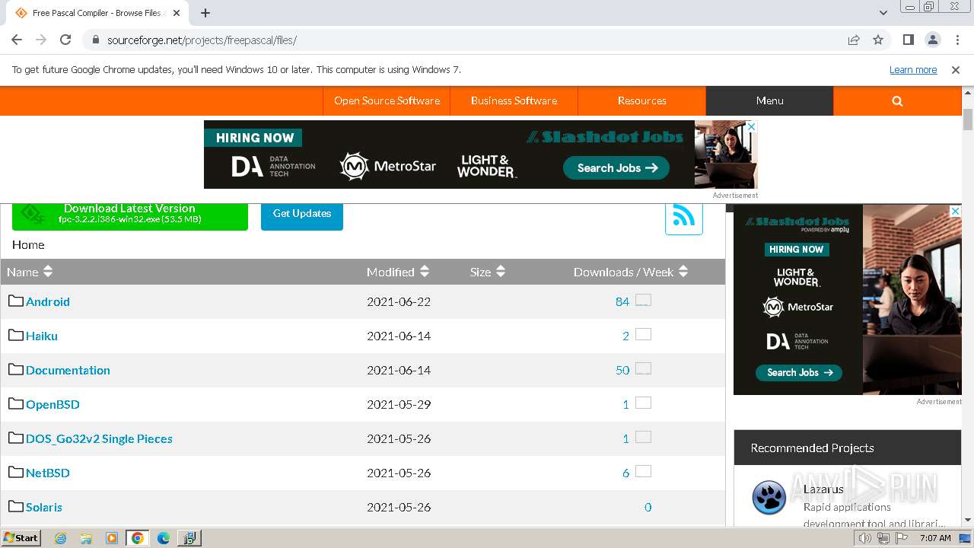
Task: Click the Learn more link
Action: point(913,69)
